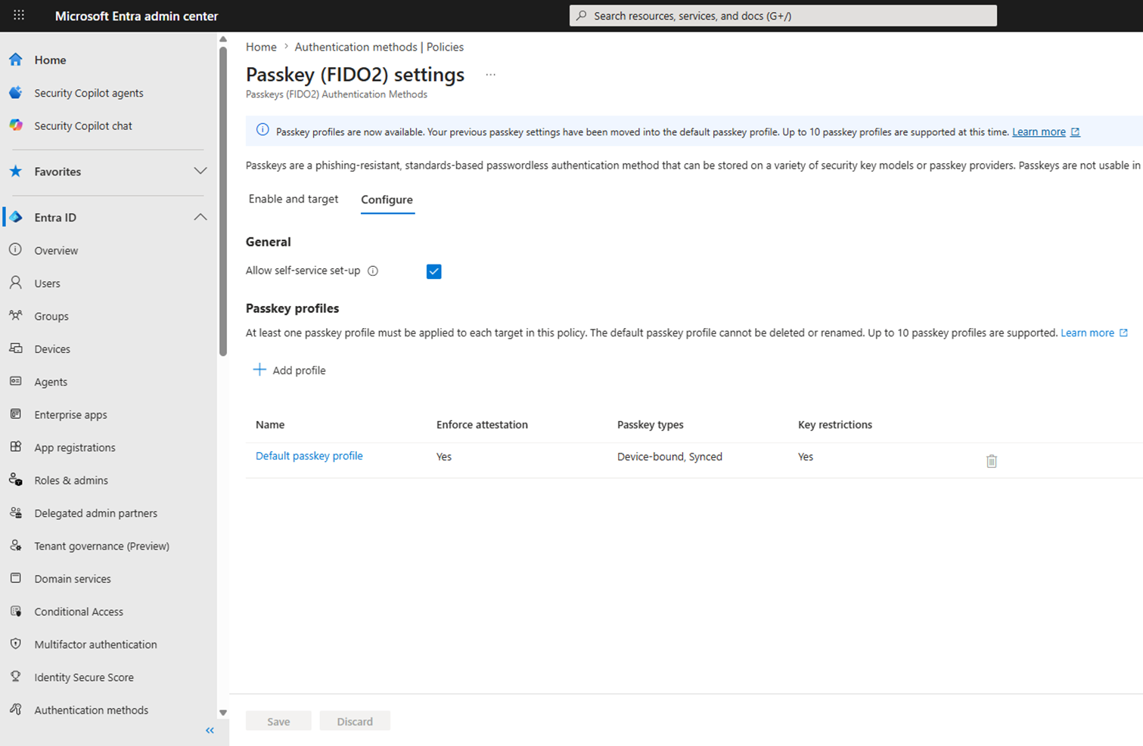The width and height of the screenshot is (1143, 746).
Task: Click Add profile button
Action: click(x=289, y=370)
